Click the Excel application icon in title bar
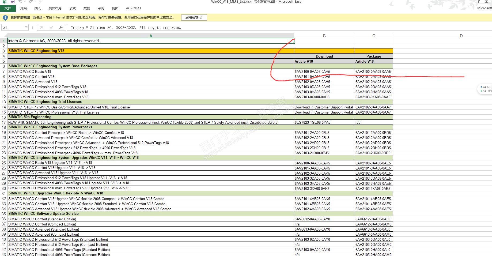Viewport: 492px width, 256px height. (5, 1)
